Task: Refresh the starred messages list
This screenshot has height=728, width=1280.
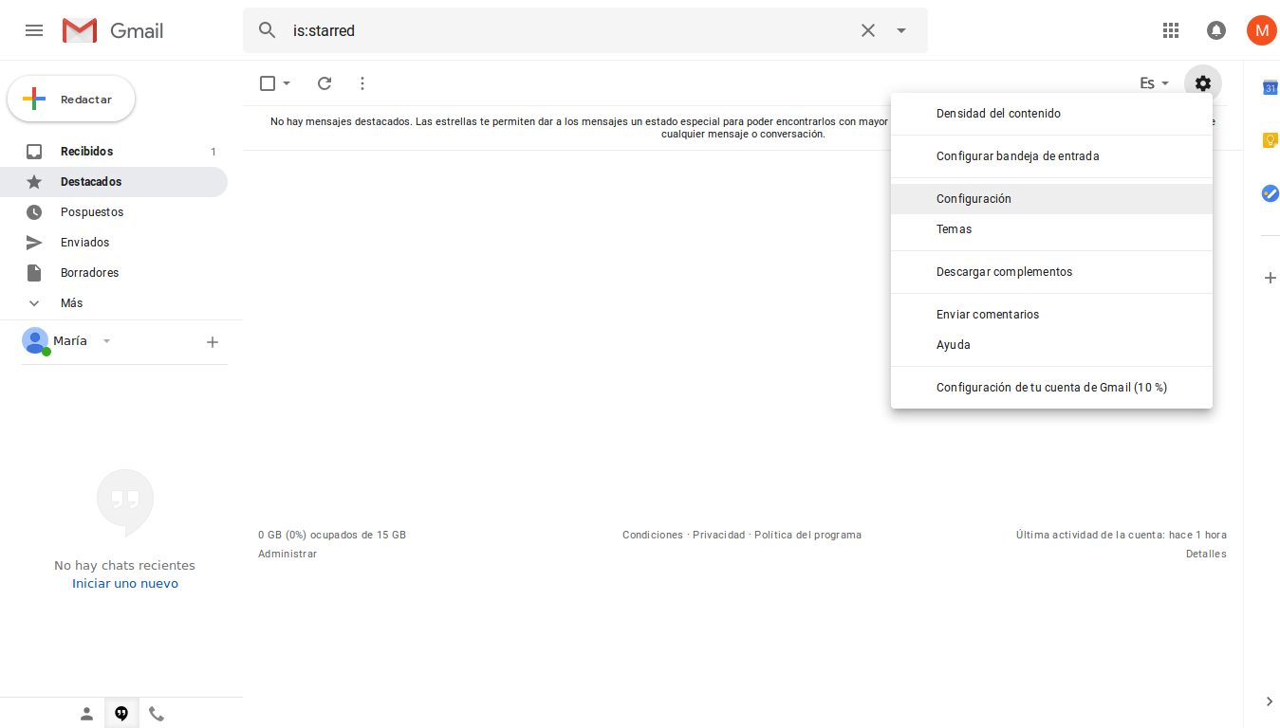Action: tap(324, 83)
